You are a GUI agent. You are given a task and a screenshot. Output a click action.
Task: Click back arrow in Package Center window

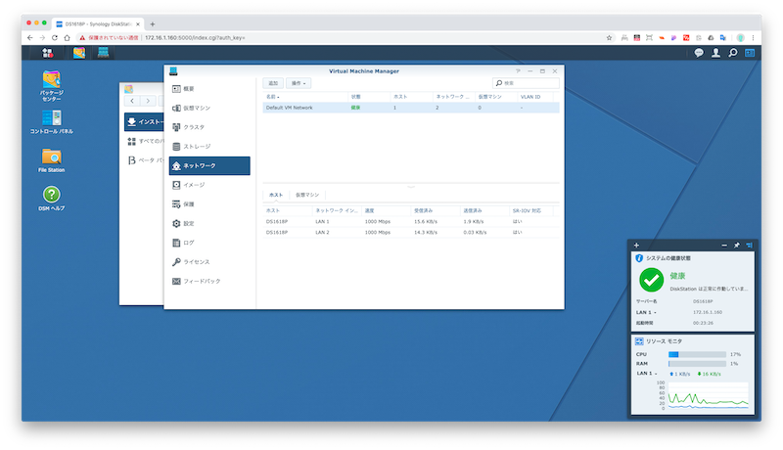point(132,101)
